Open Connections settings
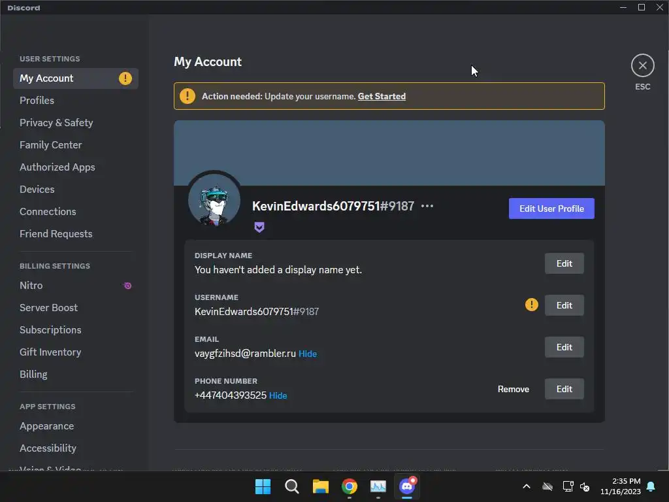 76,212
